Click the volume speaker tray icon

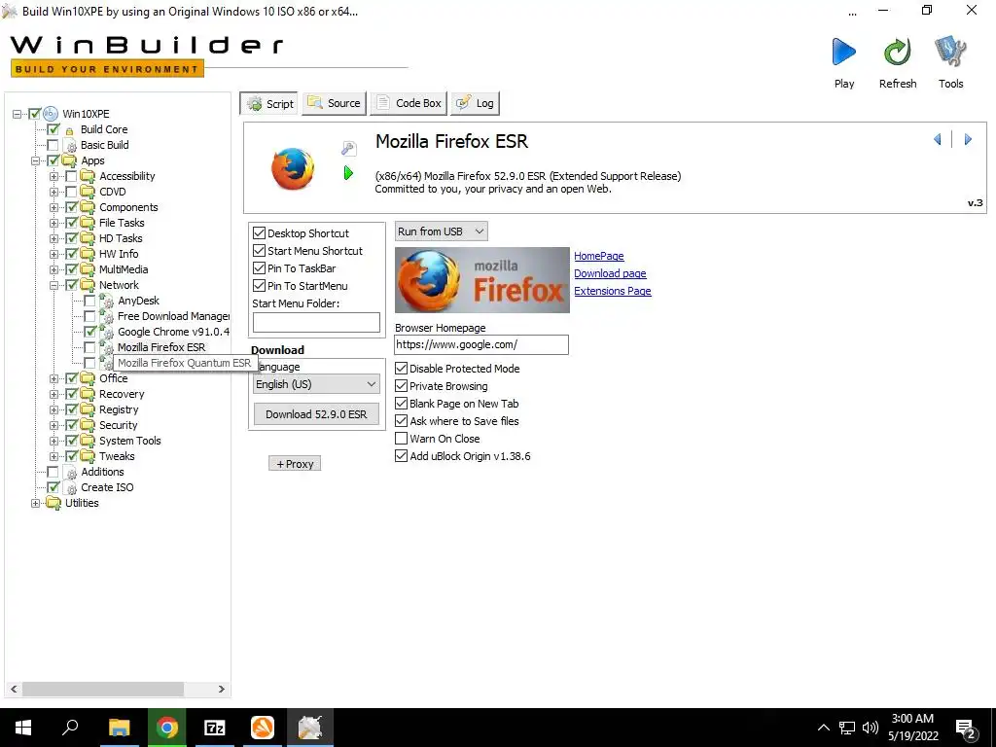pos(871,728)
